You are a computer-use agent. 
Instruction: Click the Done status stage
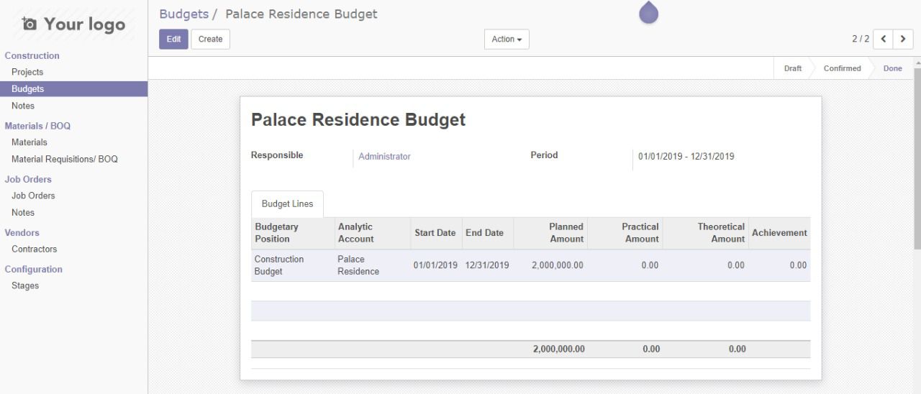[892, 69]
